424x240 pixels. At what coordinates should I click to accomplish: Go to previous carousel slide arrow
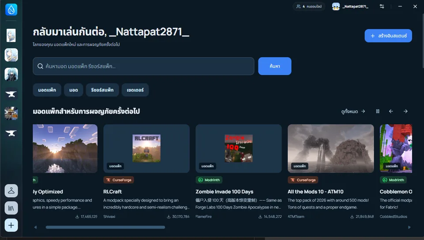pyautogui.click(x=391, y=111)
